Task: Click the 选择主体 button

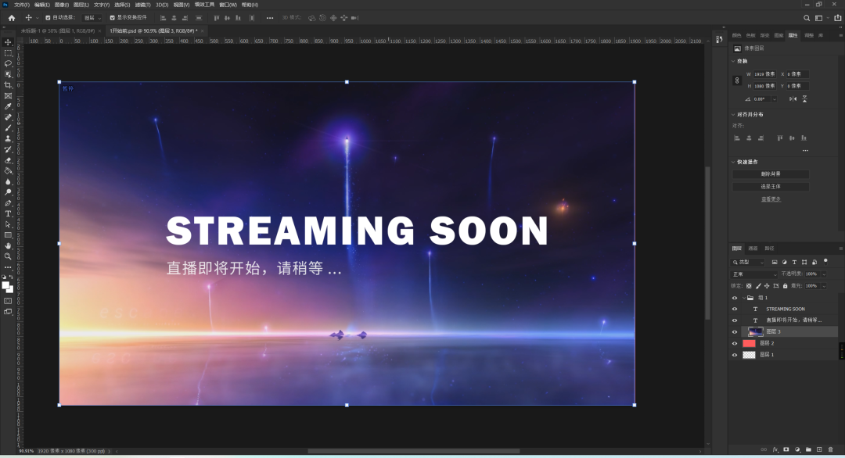Action: (x=771, y=187)
